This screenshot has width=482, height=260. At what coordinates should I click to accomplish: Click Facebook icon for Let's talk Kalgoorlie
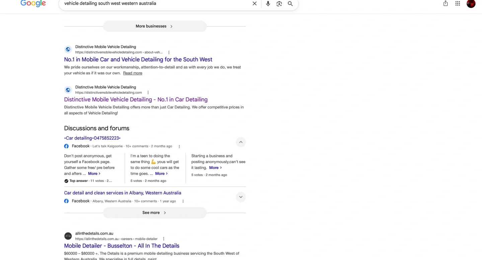point(66,146)
